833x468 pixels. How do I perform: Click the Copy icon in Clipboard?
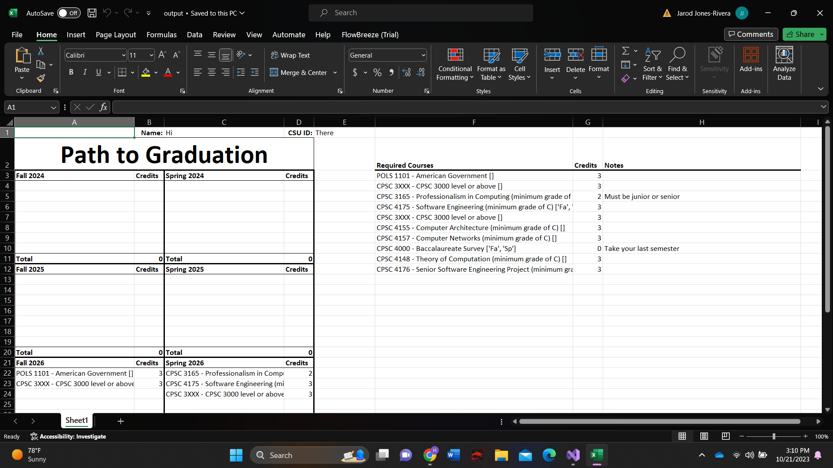(41, 65)
